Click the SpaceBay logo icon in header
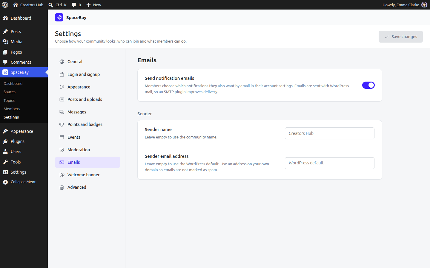The image size is (430, 268). (x=59, y=17)
